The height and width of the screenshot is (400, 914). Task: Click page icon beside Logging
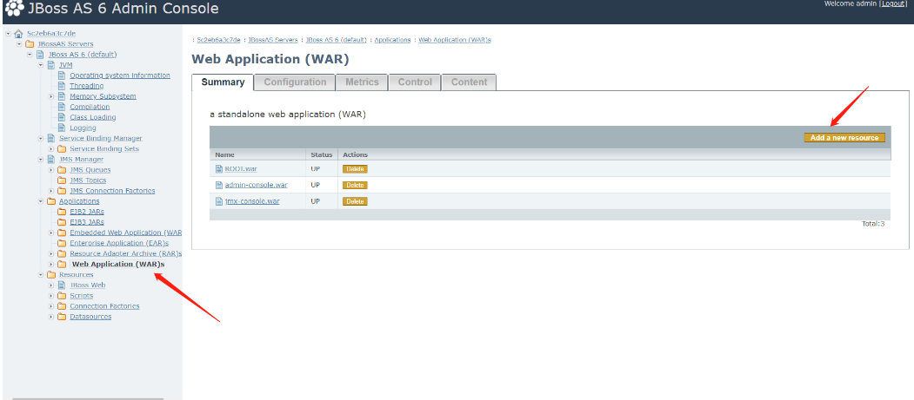pyautogui.click(x=61, y=128)
